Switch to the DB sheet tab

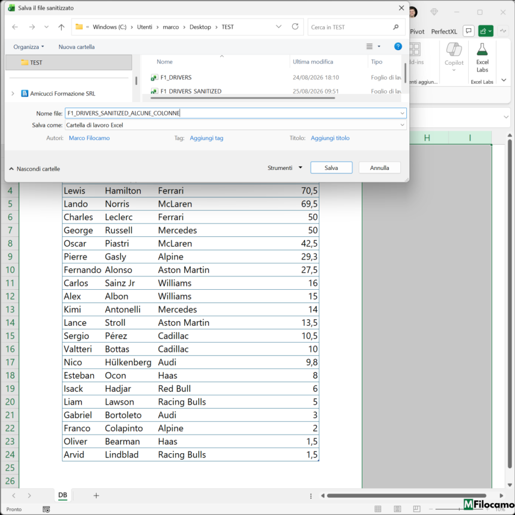pos(62,495)
